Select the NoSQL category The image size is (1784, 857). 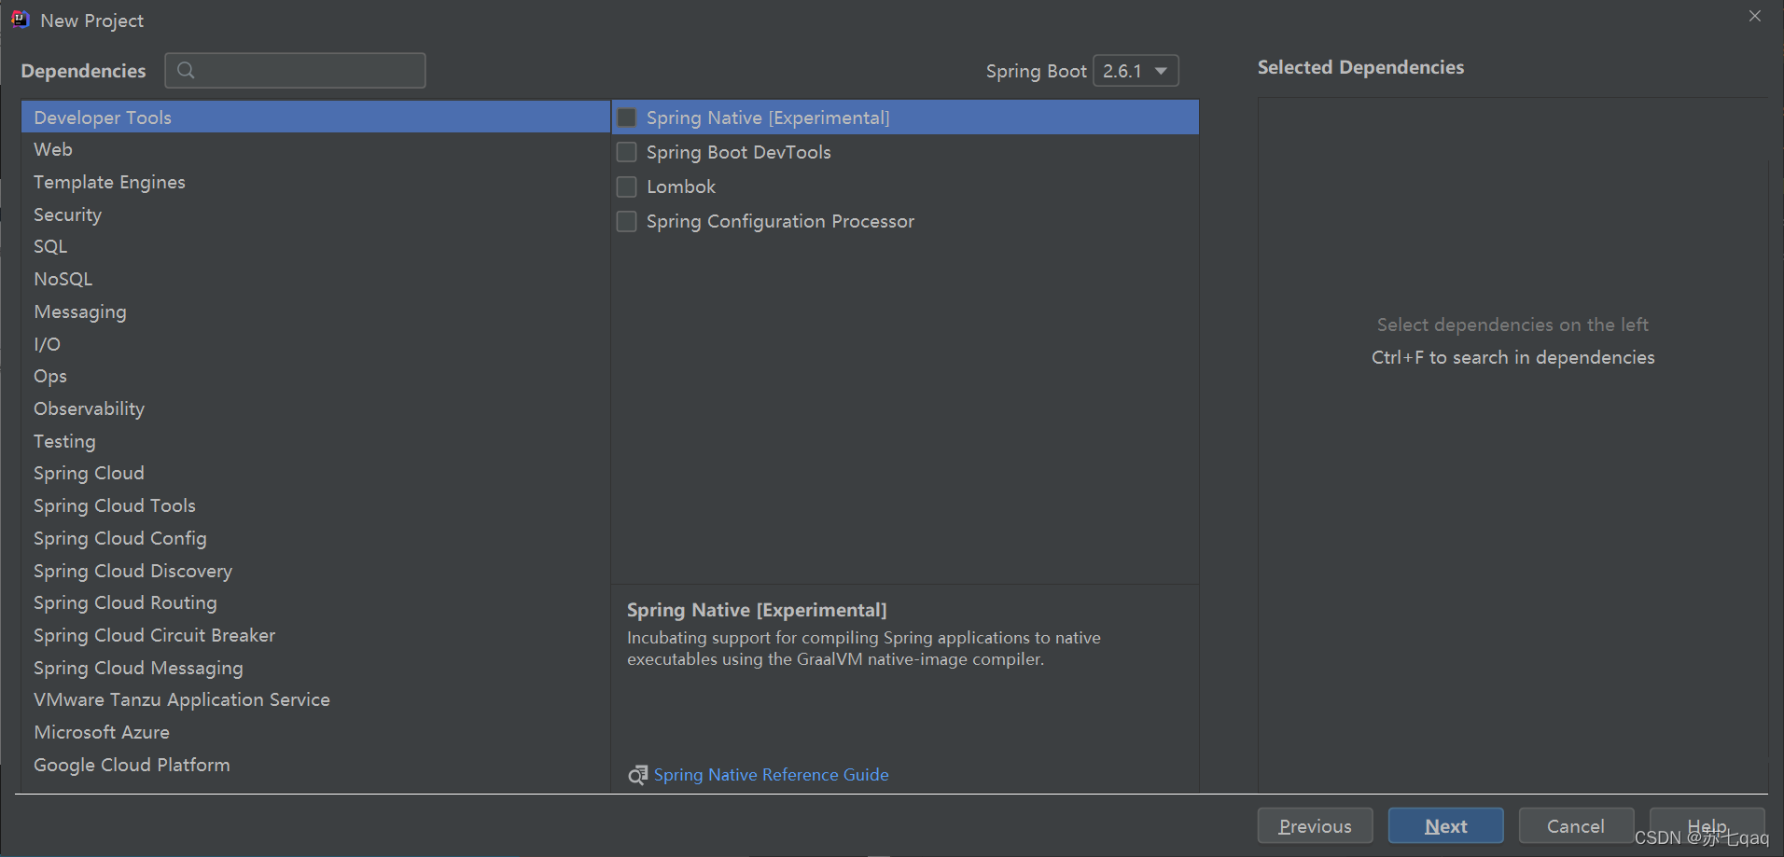[x=63, y=278]
